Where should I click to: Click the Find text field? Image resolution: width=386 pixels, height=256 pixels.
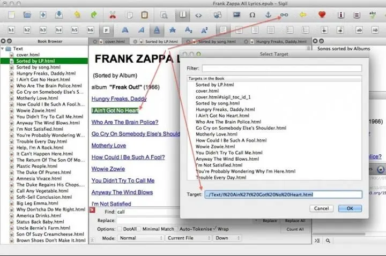pyautogui.click(x=149, y=212)
